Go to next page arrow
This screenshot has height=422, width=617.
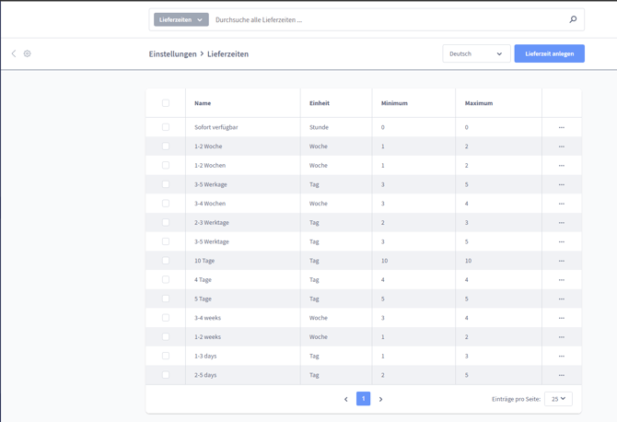pos(380,399)
